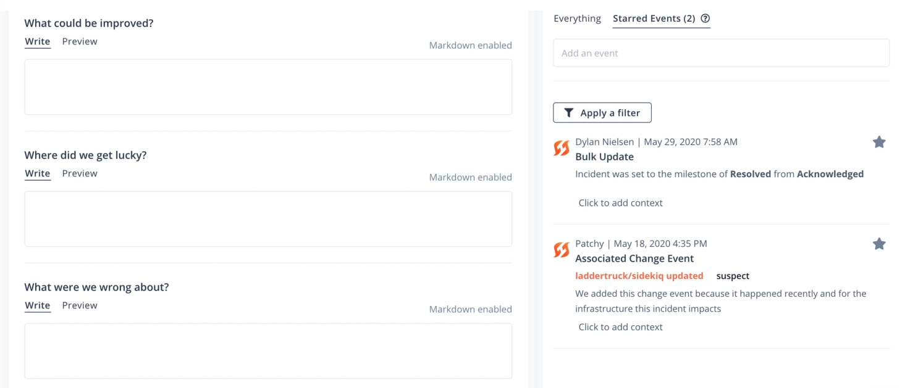Open Preview under What were we wrong about
This screenshot has height=388, width=918.
[x=80, y=305]
